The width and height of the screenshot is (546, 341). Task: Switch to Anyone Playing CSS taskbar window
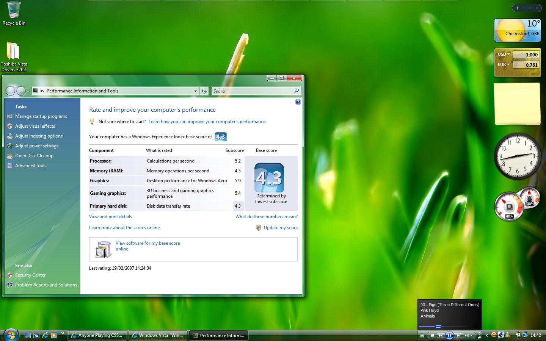click(x=97, y=335)
